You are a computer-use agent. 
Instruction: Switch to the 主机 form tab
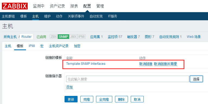tap(8, 46)
